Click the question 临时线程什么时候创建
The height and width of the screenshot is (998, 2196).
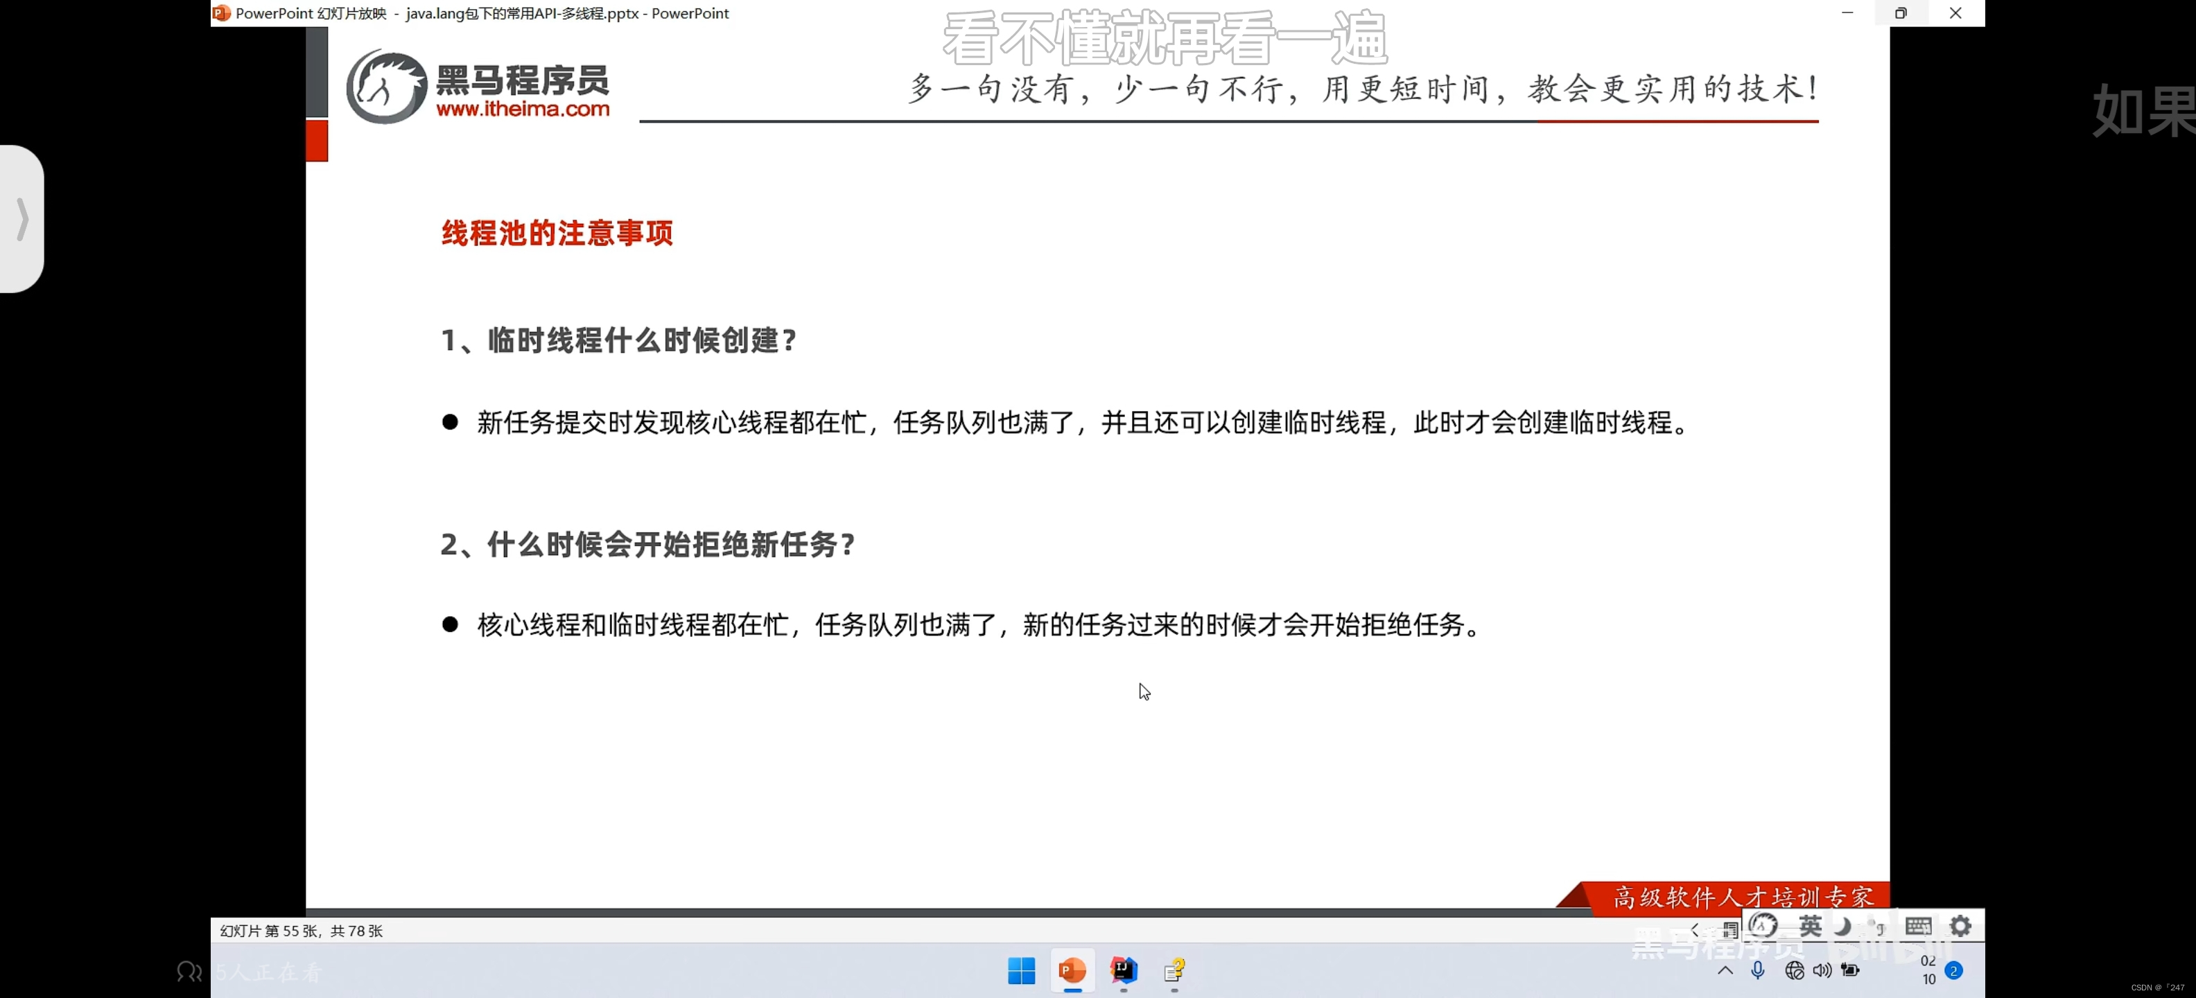(619, 340)
